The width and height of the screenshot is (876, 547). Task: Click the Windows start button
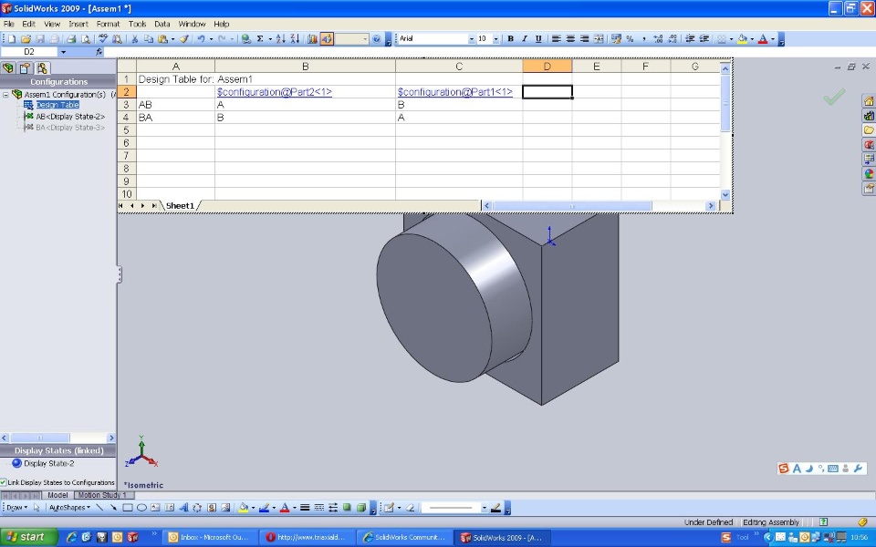[29, 537]
